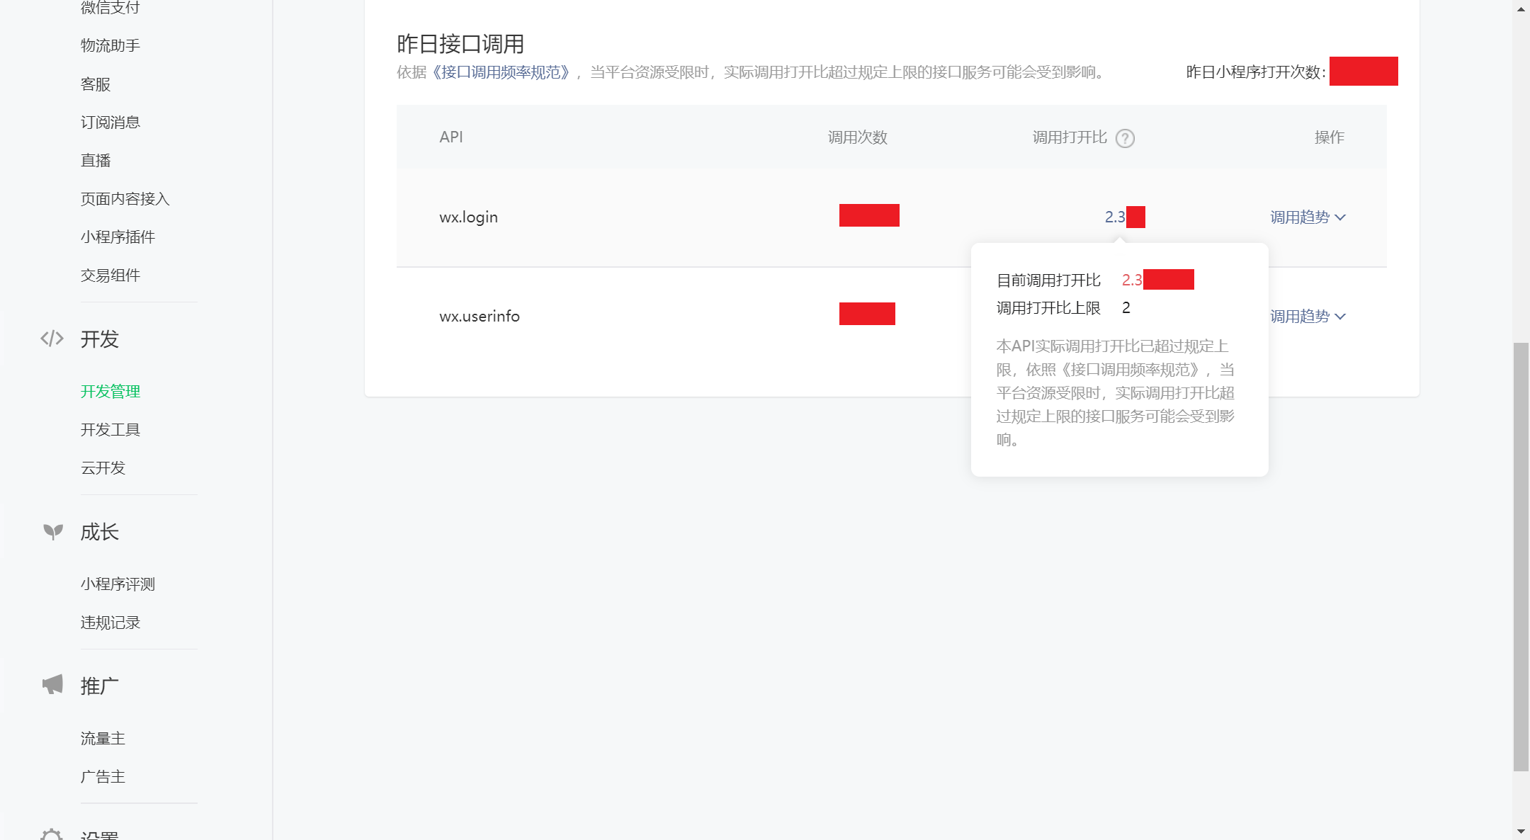
Task: Expand 调用趋势 for the wx.userinfo row
Action: tap(1307, 316)
